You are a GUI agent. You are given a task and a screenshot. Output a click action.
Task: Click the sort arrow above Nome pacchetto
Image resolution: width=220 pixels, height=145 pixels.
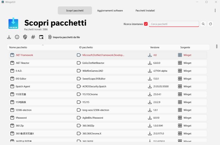pyautogui.click(x=43, y=45)
